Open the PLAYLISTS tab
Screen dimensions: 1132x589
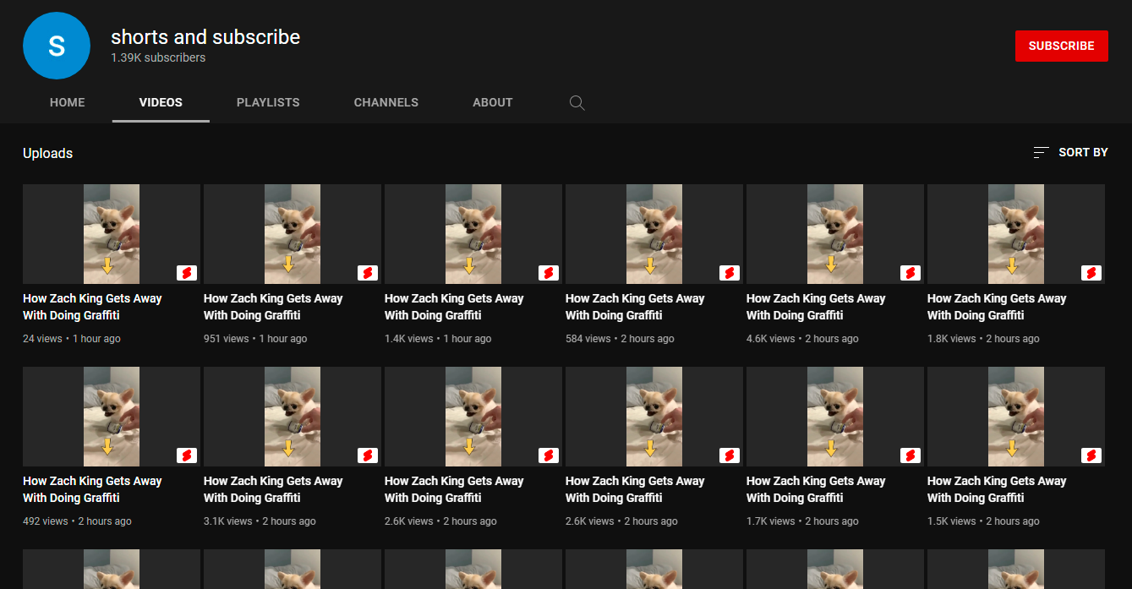click(x=268, y=102)
